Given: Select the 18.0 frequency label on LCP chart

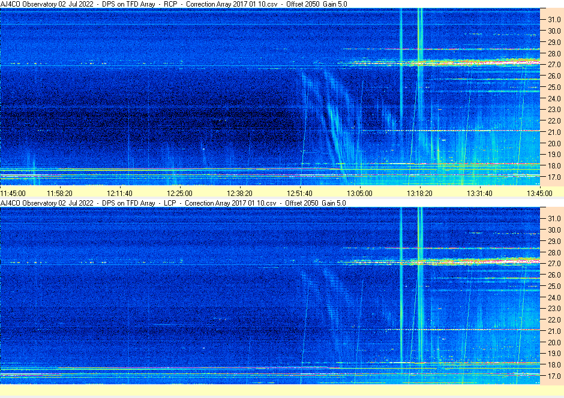Looking at the screenshot, I should pyautogui.click(x=554, y=365).
